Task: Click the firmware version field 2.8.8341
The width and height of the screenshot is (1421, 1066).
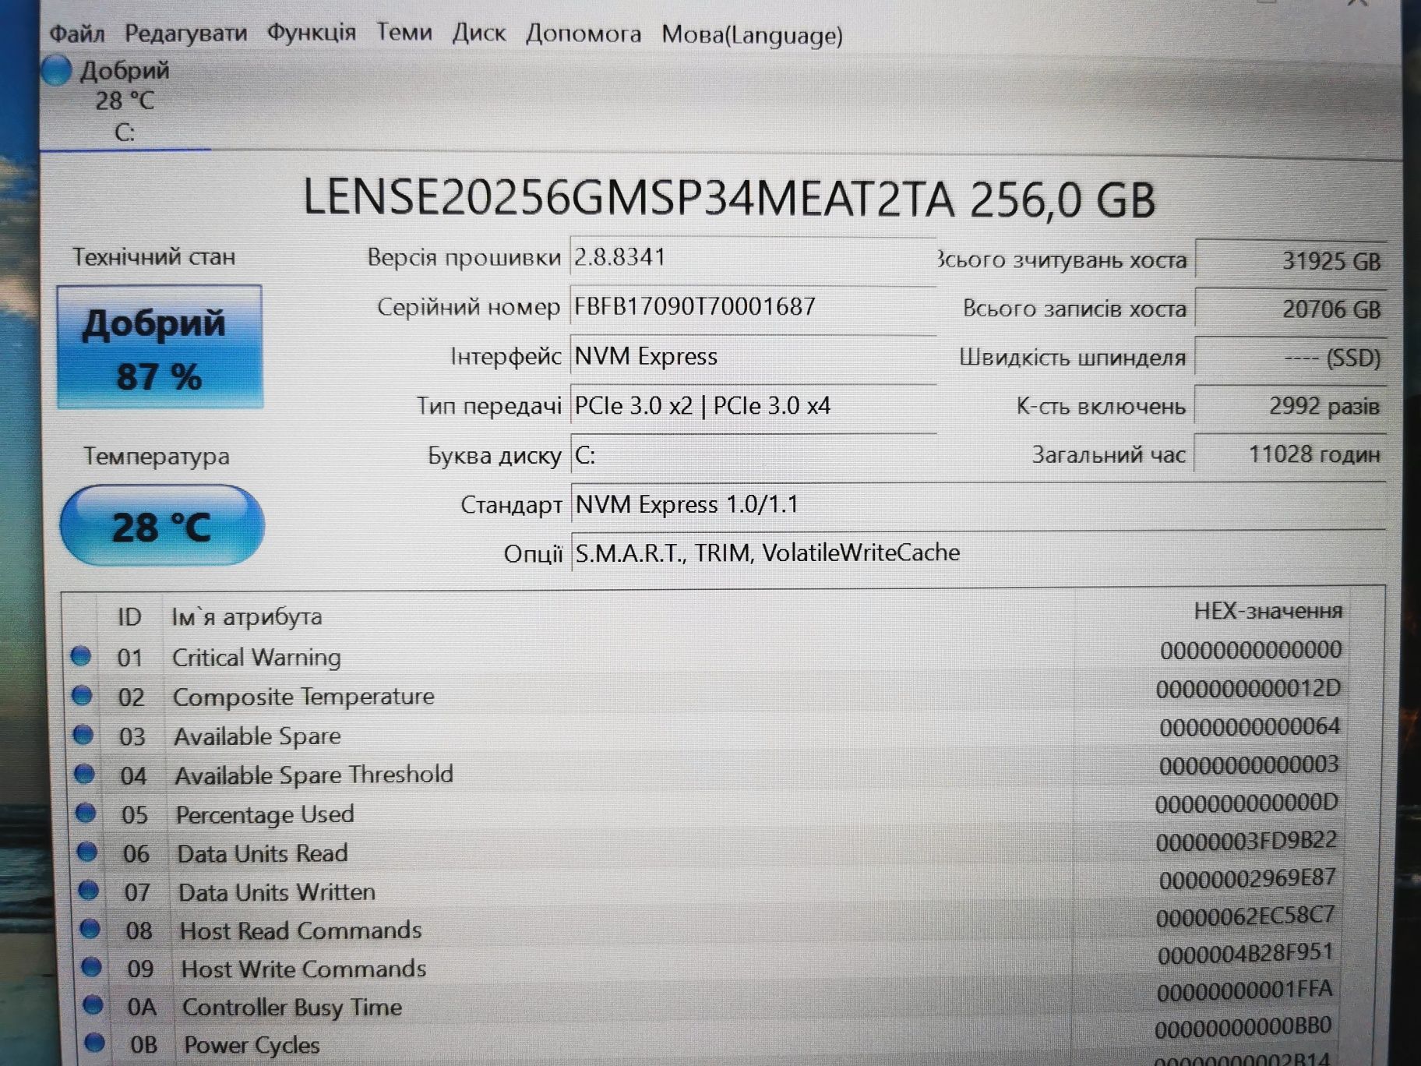Action: tap(753, 257)
